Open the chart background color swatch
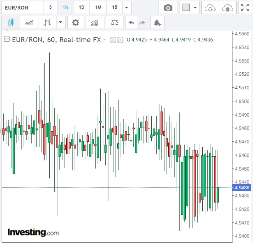This screenshot has height=243, width=253. tap(186, 7)
